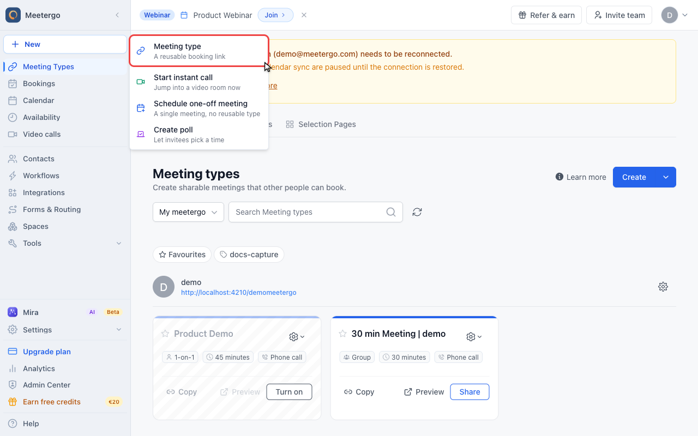698x436 pixels.
Task: Preview the 30 min Meeting
Action: [424, 392]
